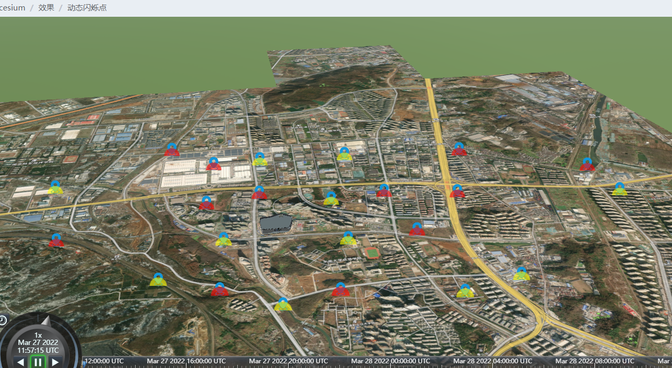Click the play forward arrow button
The image size is (672, 368).
click(55, 362)
